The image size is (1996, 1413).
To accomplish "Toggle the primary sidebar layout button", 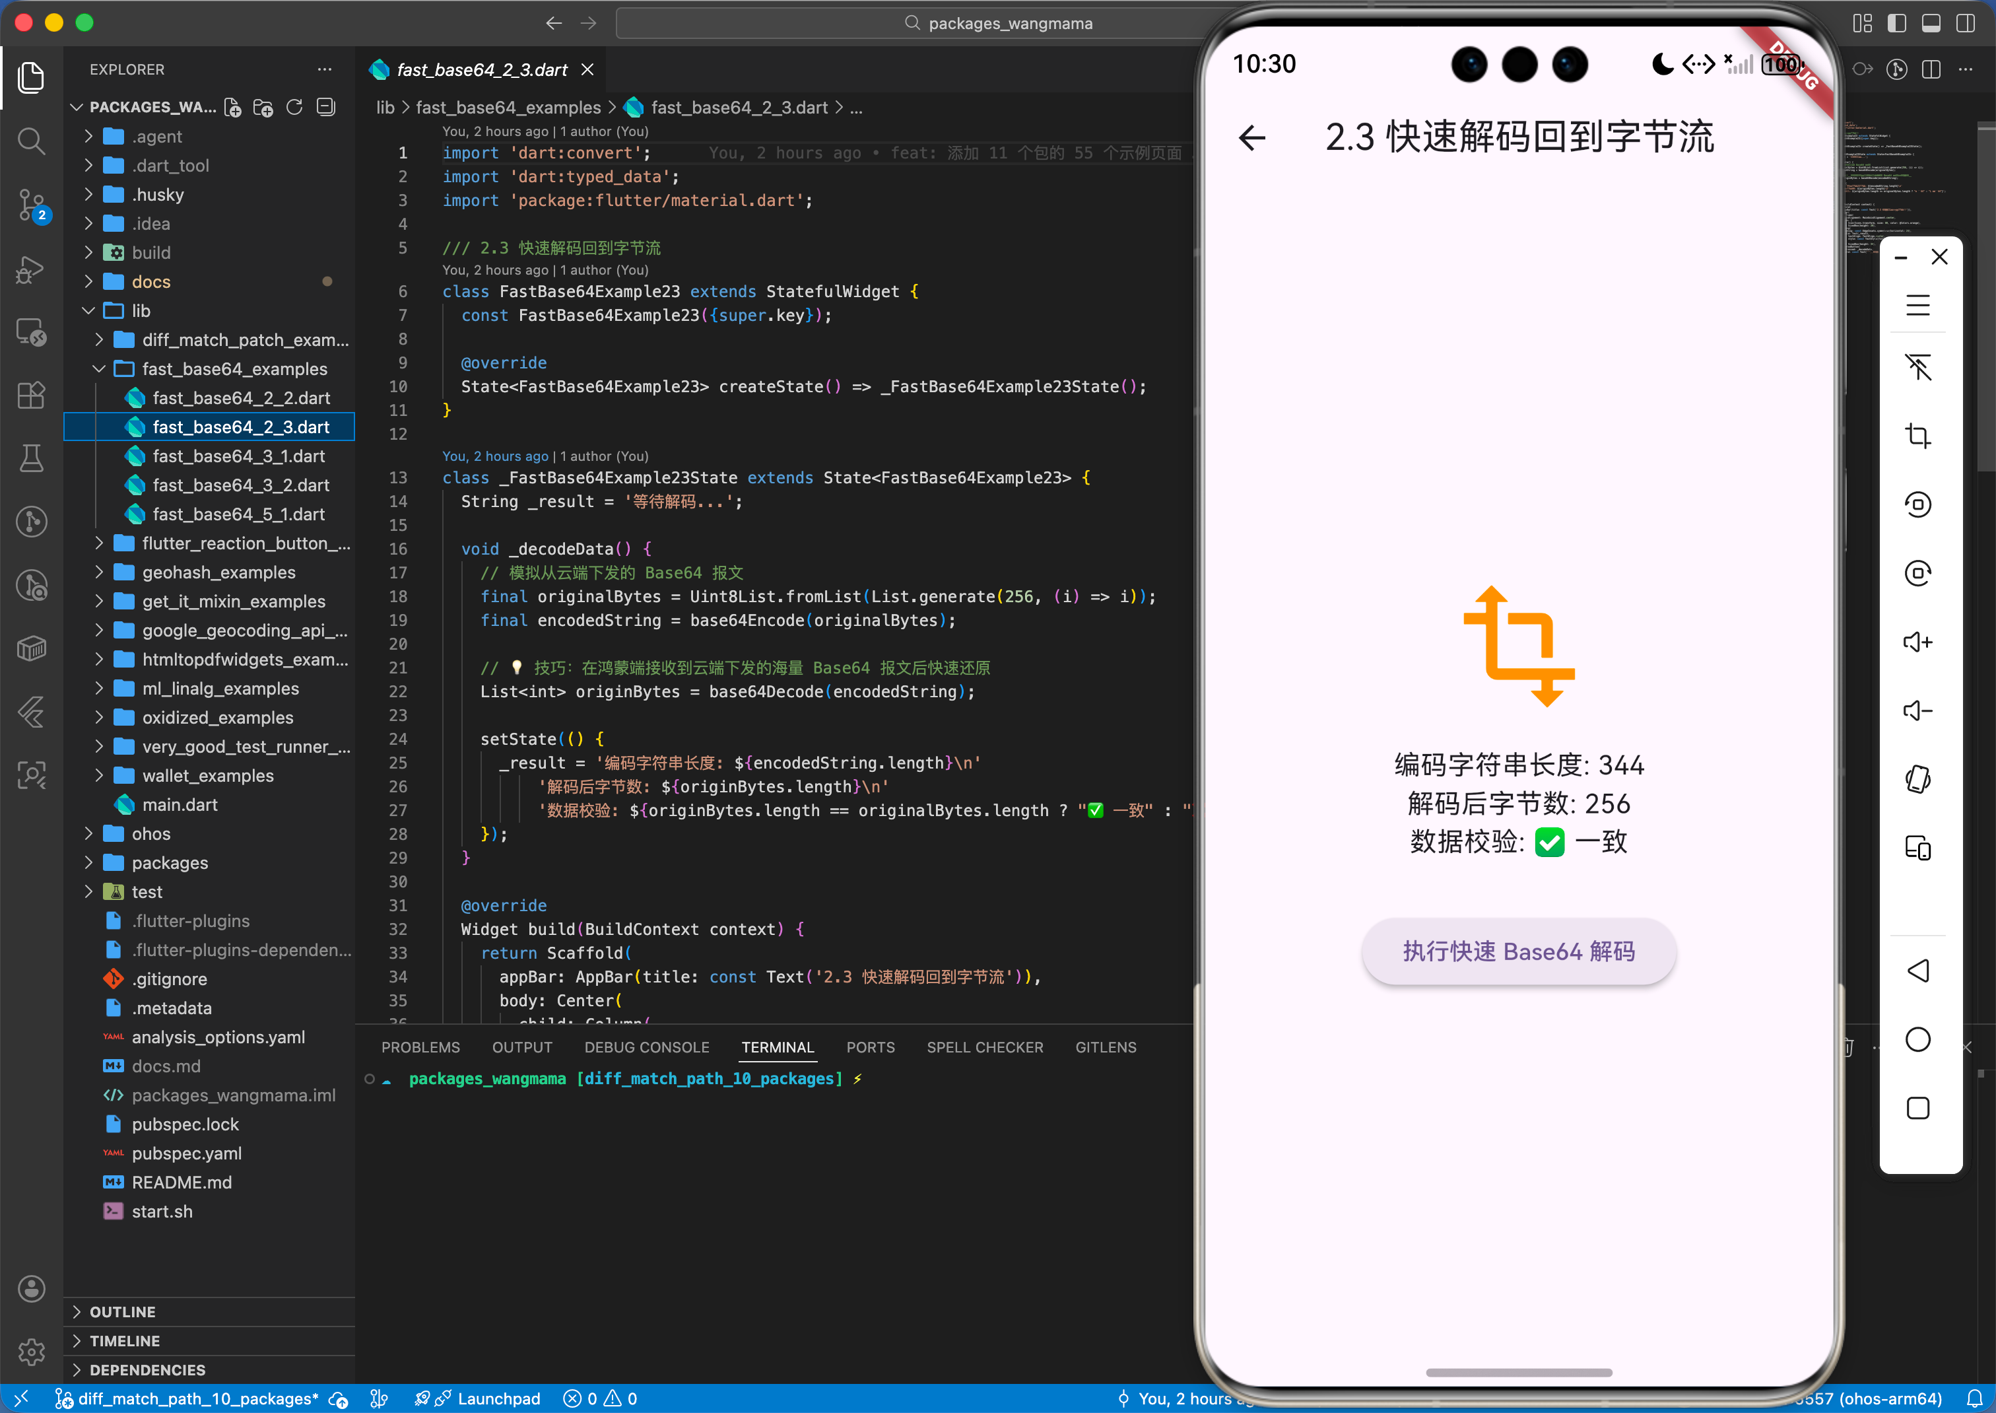I will pos(1896,24).
